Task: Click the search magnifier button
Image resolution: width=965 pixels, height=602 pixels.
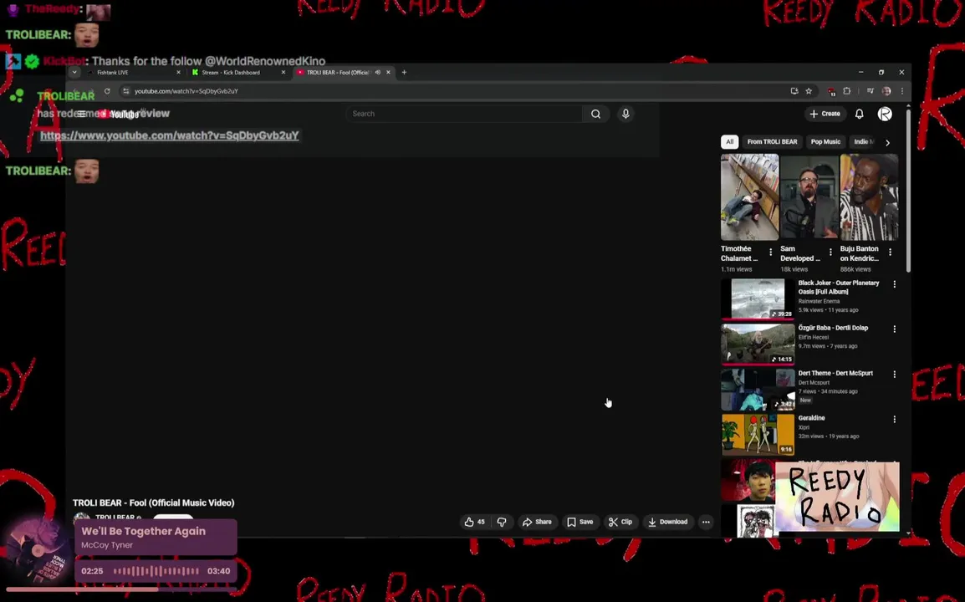Action: point(595,114)
